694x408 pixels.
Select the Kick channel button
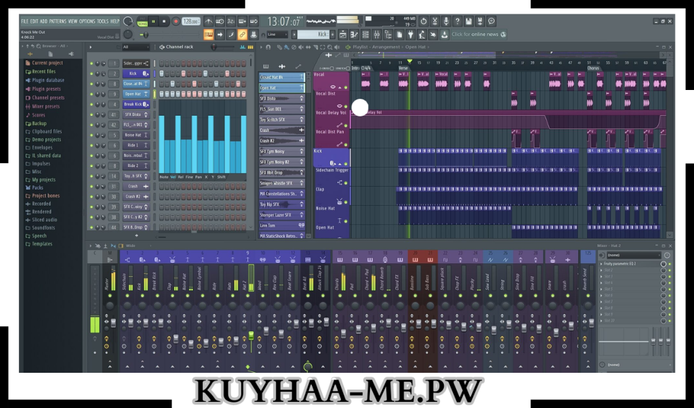click(136, 74)
